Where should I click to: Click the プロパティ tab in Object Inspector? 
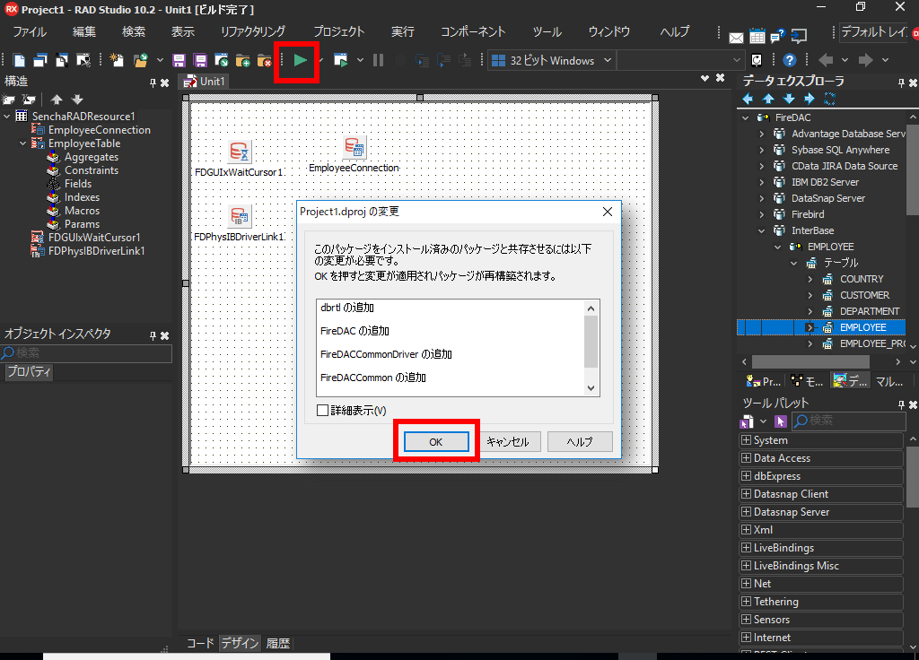pyautogui.click(x=30, y=372)
